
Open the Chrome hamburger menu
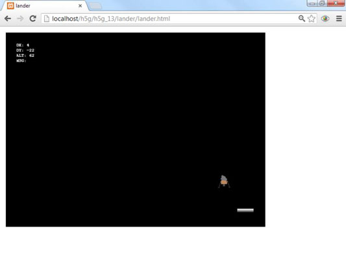point(339,19)
